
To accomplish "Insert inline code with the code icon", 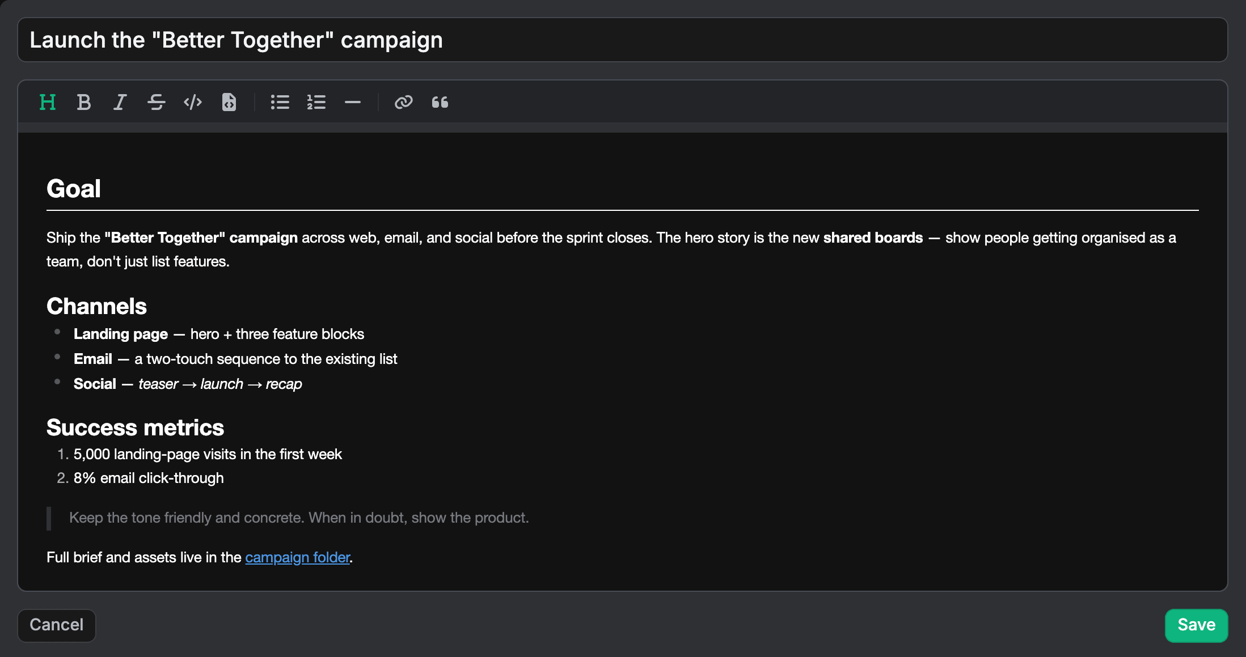I will (x=193, y=103).
